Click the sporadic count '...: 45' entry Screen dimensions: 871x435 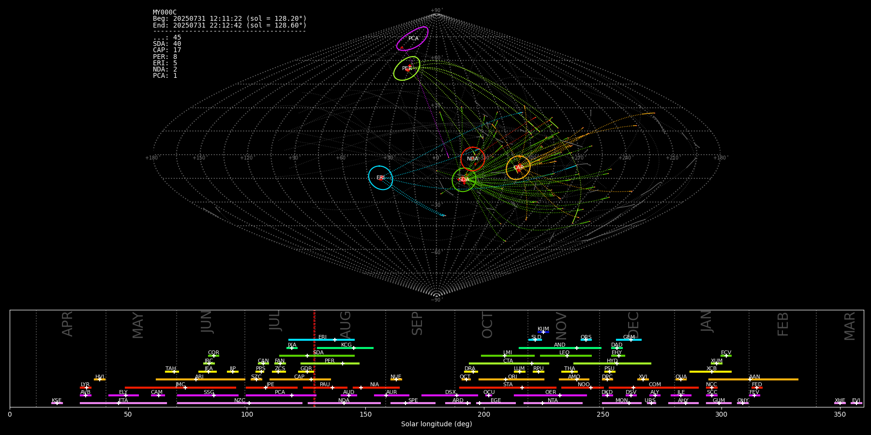167,38
